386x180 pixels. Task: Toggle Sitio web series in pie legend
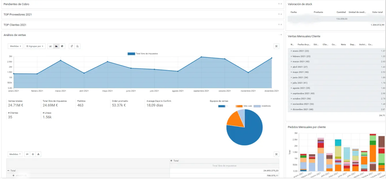point(244,106)
